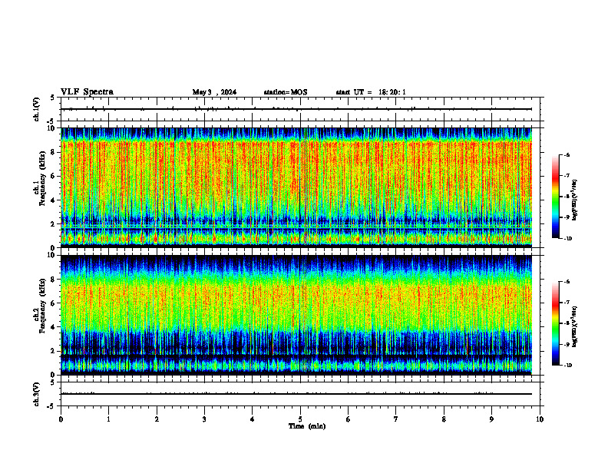Click time axis tick label "1"
Viewport: 608px width, 470px height.
pos(108,419)
